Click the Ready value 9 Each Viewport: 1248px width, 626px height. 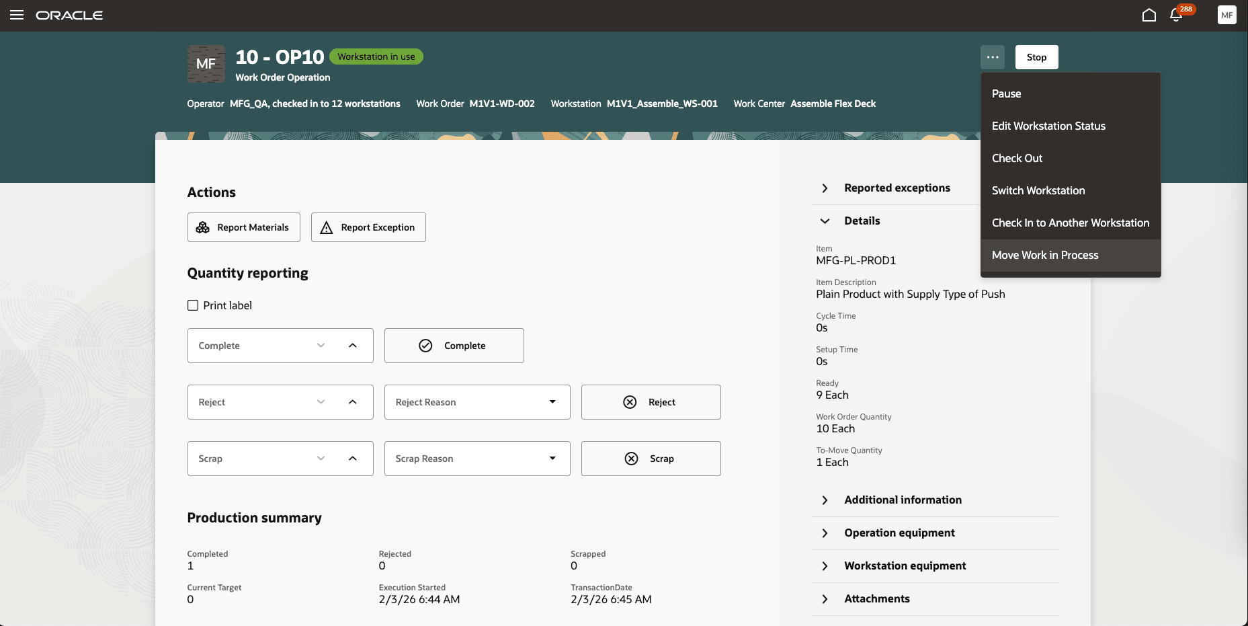point(832,395)
